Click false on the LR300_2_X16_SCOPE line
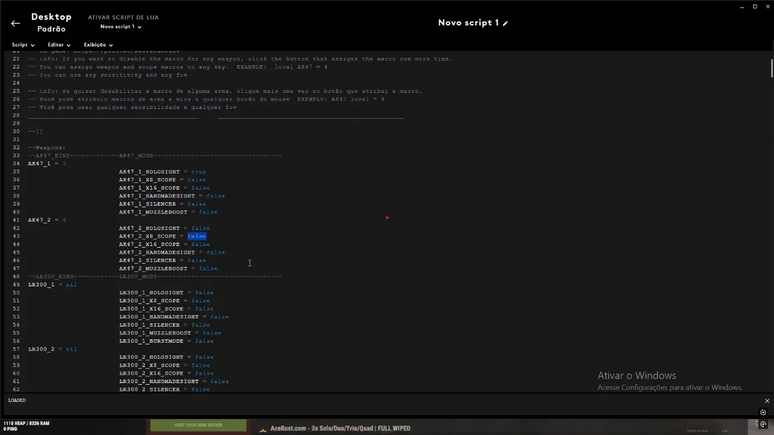This screenshot has height=435, width=774. click(204, 373)
